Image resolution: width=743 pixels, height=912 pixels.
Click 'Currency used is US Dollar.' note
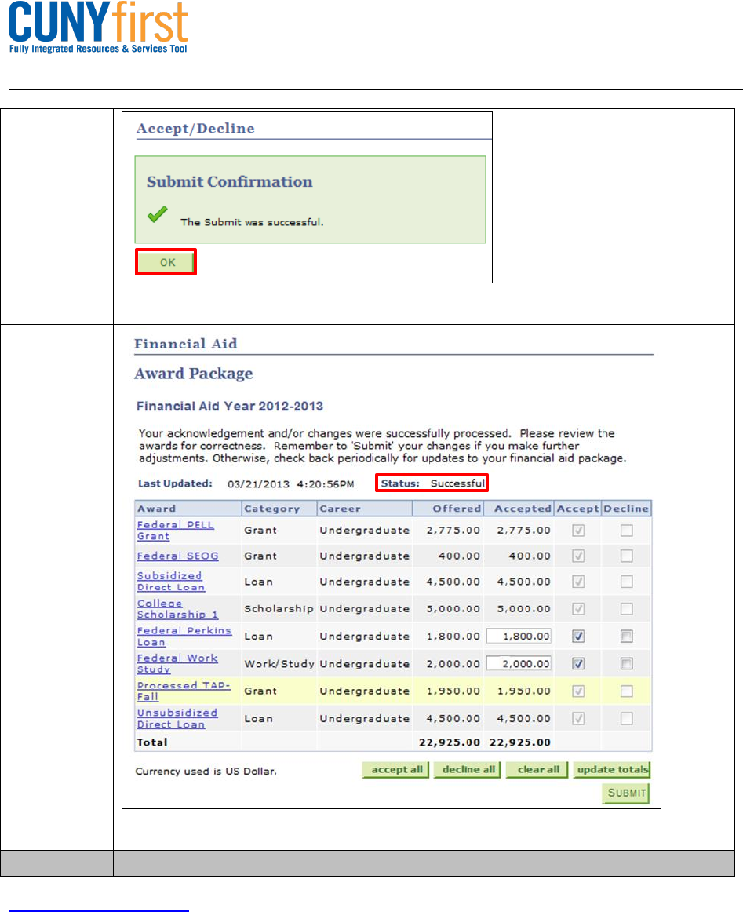coord(206,772)
